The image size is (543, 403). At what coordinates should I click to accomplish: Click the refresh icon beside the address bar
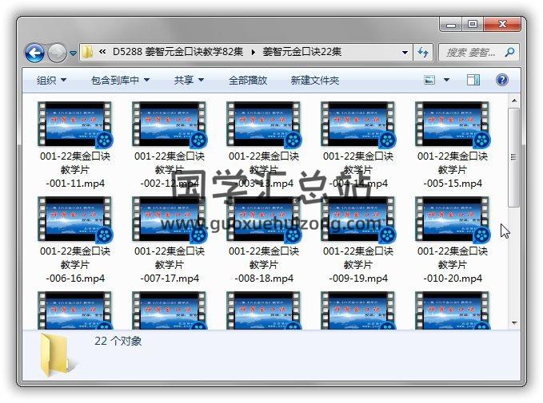424,53
